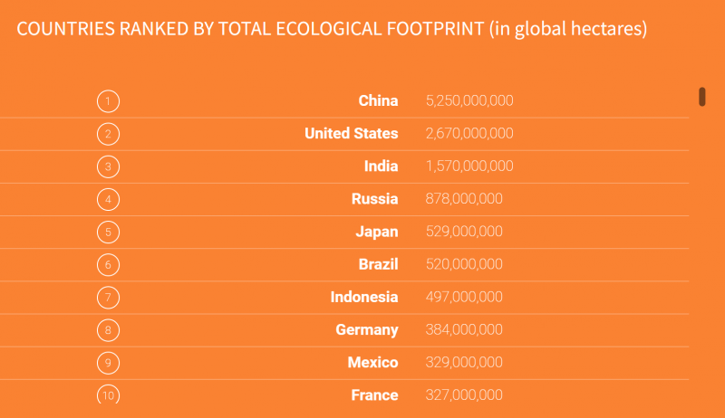Click China's footprint value 5,250,000,000
Image resolution: width=725 pixels, height=418 pixels.
[x=469, y=100]
